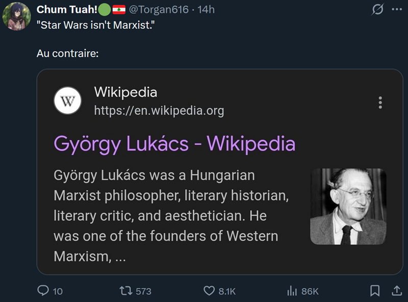Like the tweet using the heart icon

click(209, 291)
